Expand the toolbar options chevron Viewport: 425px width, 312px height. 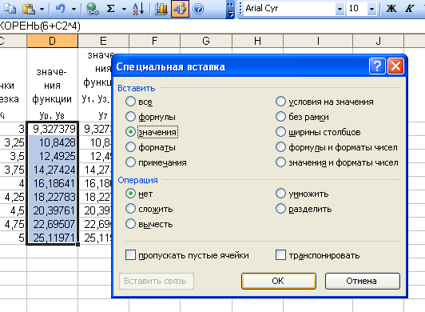click(x=230, y=9)
